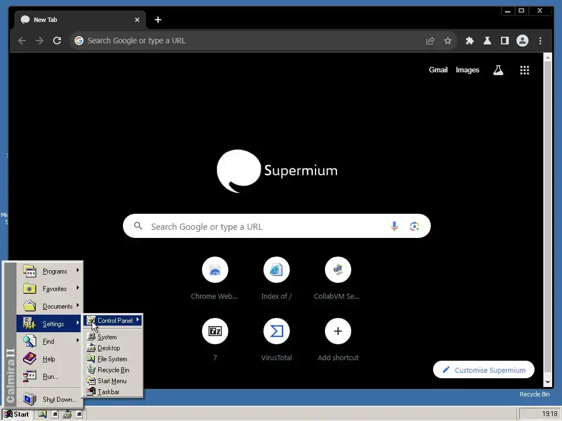The image size is (562, 421).
Task: Open the Index of / shortcut
Action: [x=277, y=278]
